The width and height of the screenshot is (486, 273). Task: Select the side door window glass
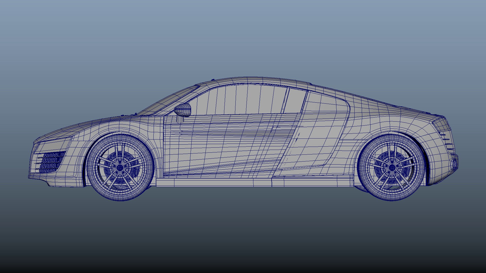coord(238,100)
